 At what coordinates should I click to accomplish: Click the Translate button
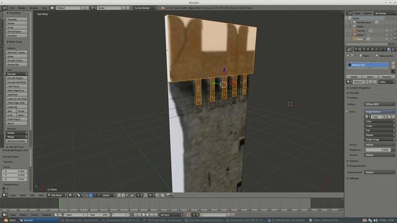pos(17,19)
